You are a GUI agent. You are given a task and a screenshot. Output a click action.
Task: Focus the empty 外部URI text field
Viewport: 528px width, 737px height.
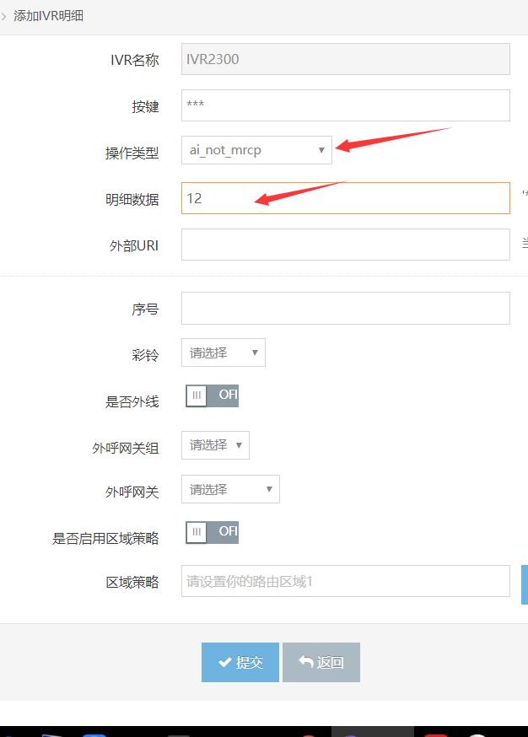click(345, 245)
